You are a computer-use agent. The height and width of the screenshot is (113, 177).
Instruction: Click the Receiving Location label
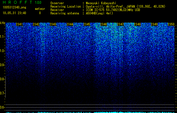click(66, 6)
